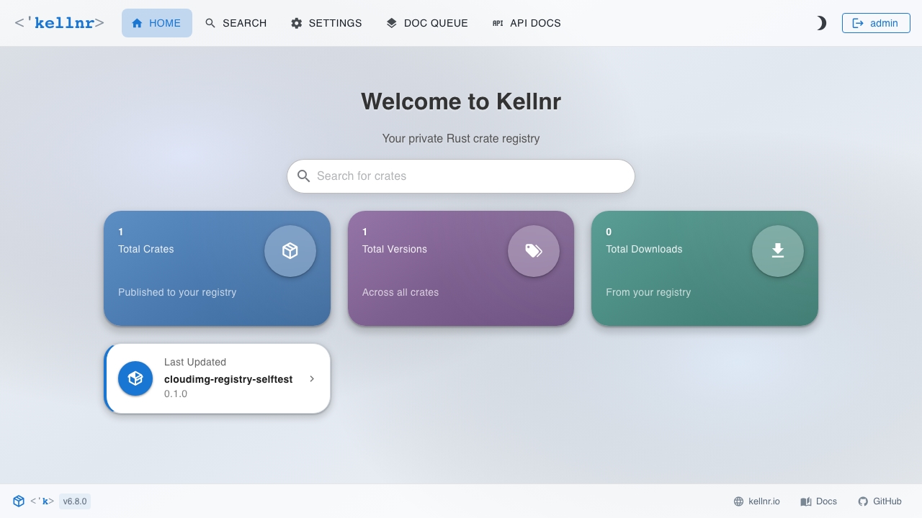Click the 'Last Updated' label

[x=195, y=362]
